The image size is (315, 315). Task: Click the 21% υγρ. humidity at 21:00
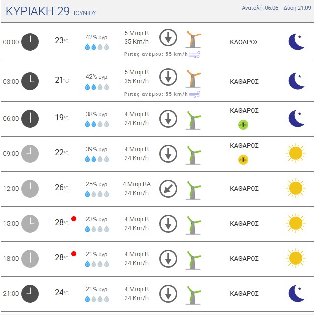97,289
